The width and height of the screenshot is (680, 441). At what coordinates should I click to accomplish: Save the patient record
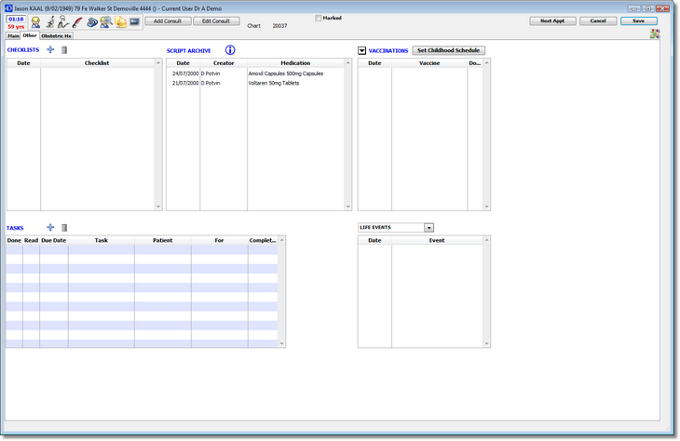pyautogui.click(x=639, y=20)
